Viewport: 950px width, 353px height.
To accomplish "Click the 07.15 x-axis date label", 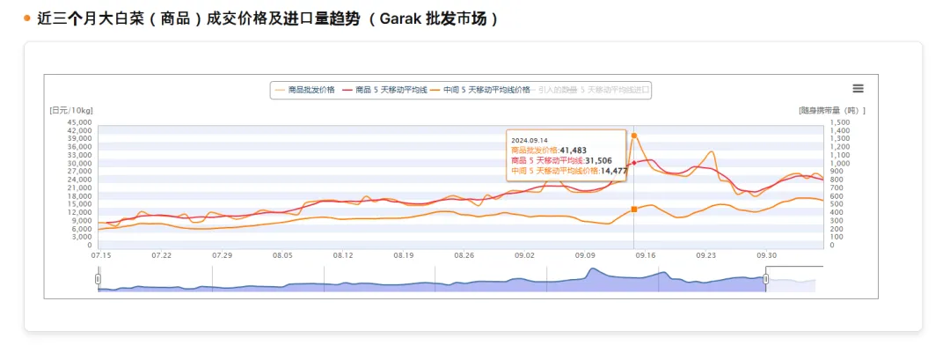I will pyautogui.click(x=101, y=255).
